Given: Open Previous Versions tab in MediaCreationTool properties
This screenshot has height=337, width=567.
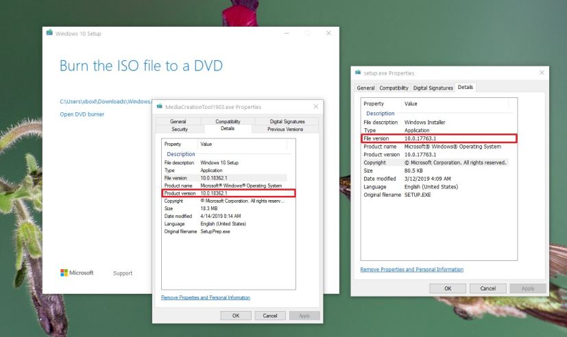Looking at the screenshot, I should 285,129.
